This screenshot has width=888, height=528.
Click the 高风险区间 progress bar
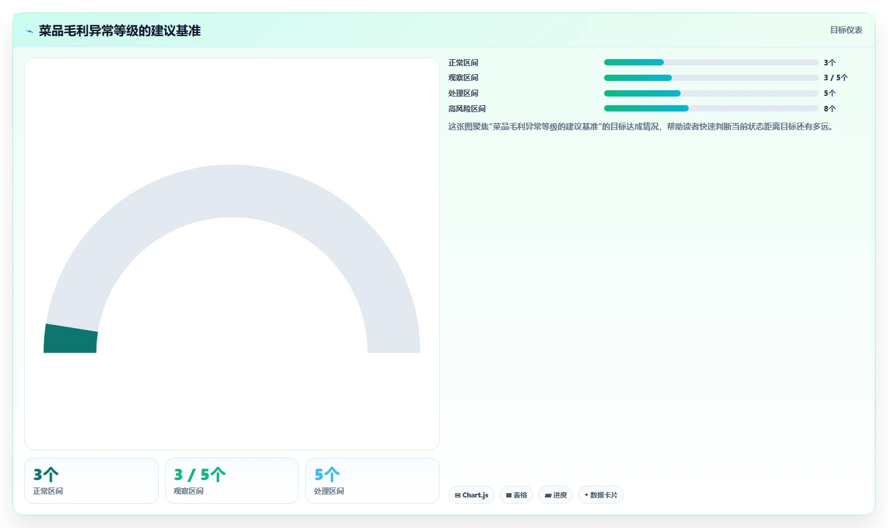tap(711, 108)
